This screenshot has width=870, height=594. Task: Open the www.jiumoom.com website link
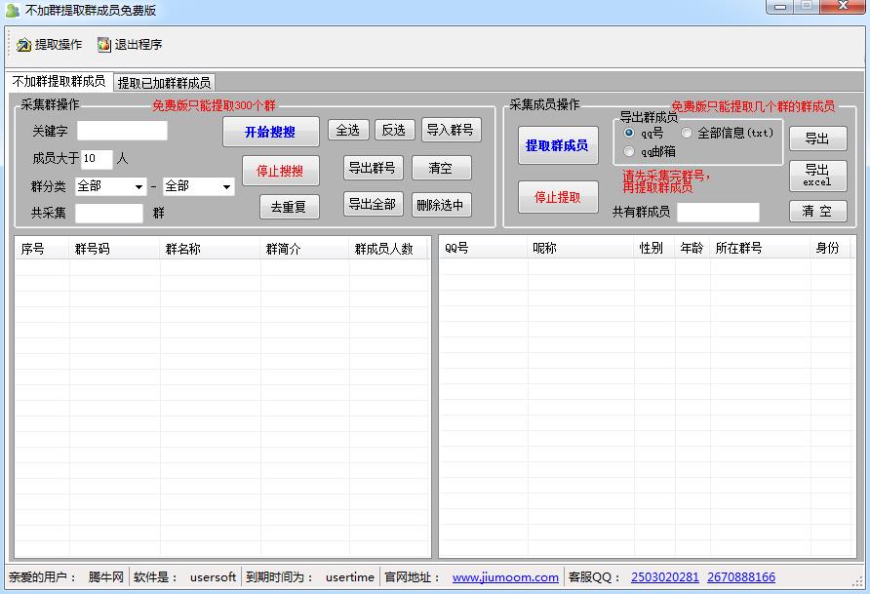[505, 577]
